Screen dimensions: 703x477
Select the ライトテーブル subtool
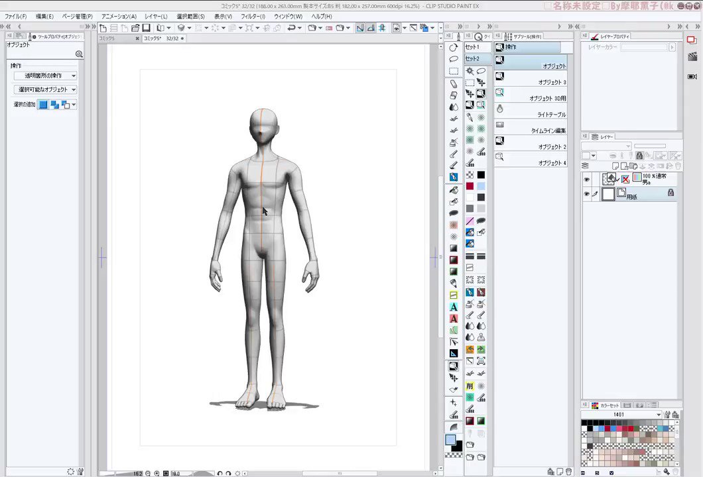[x=531, y=111]
